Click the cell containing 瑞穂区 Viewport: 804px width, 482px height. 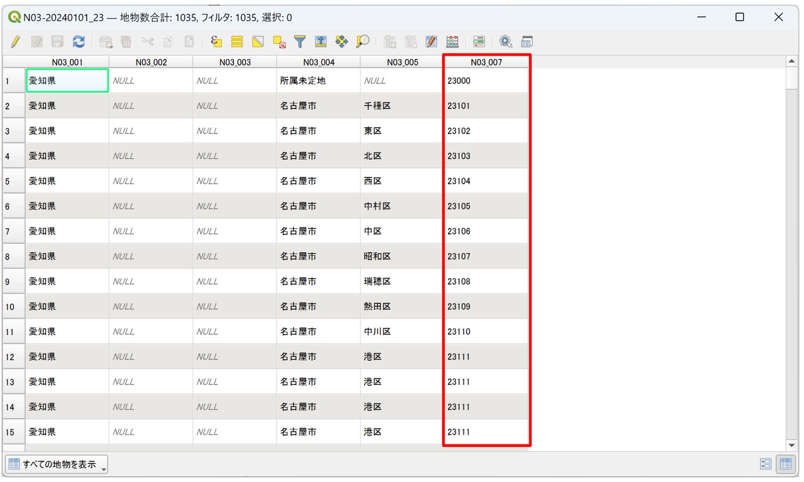tap(403, 281)
